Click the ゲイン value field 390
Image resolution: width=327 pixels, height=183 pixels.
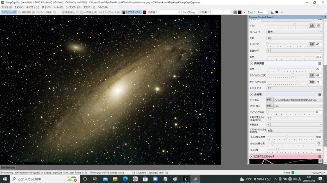(x=318, y=26)
